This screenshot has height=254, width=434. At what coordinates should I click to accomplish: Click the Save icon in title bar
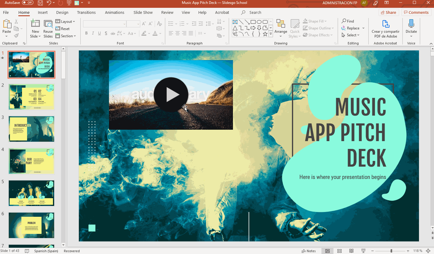(40, 3)
